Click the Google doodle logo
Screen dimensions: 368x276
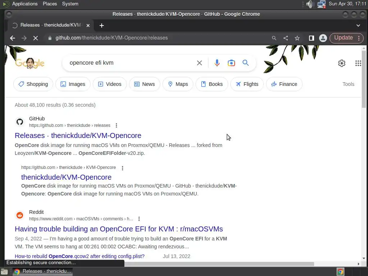(x=29, y=63)
